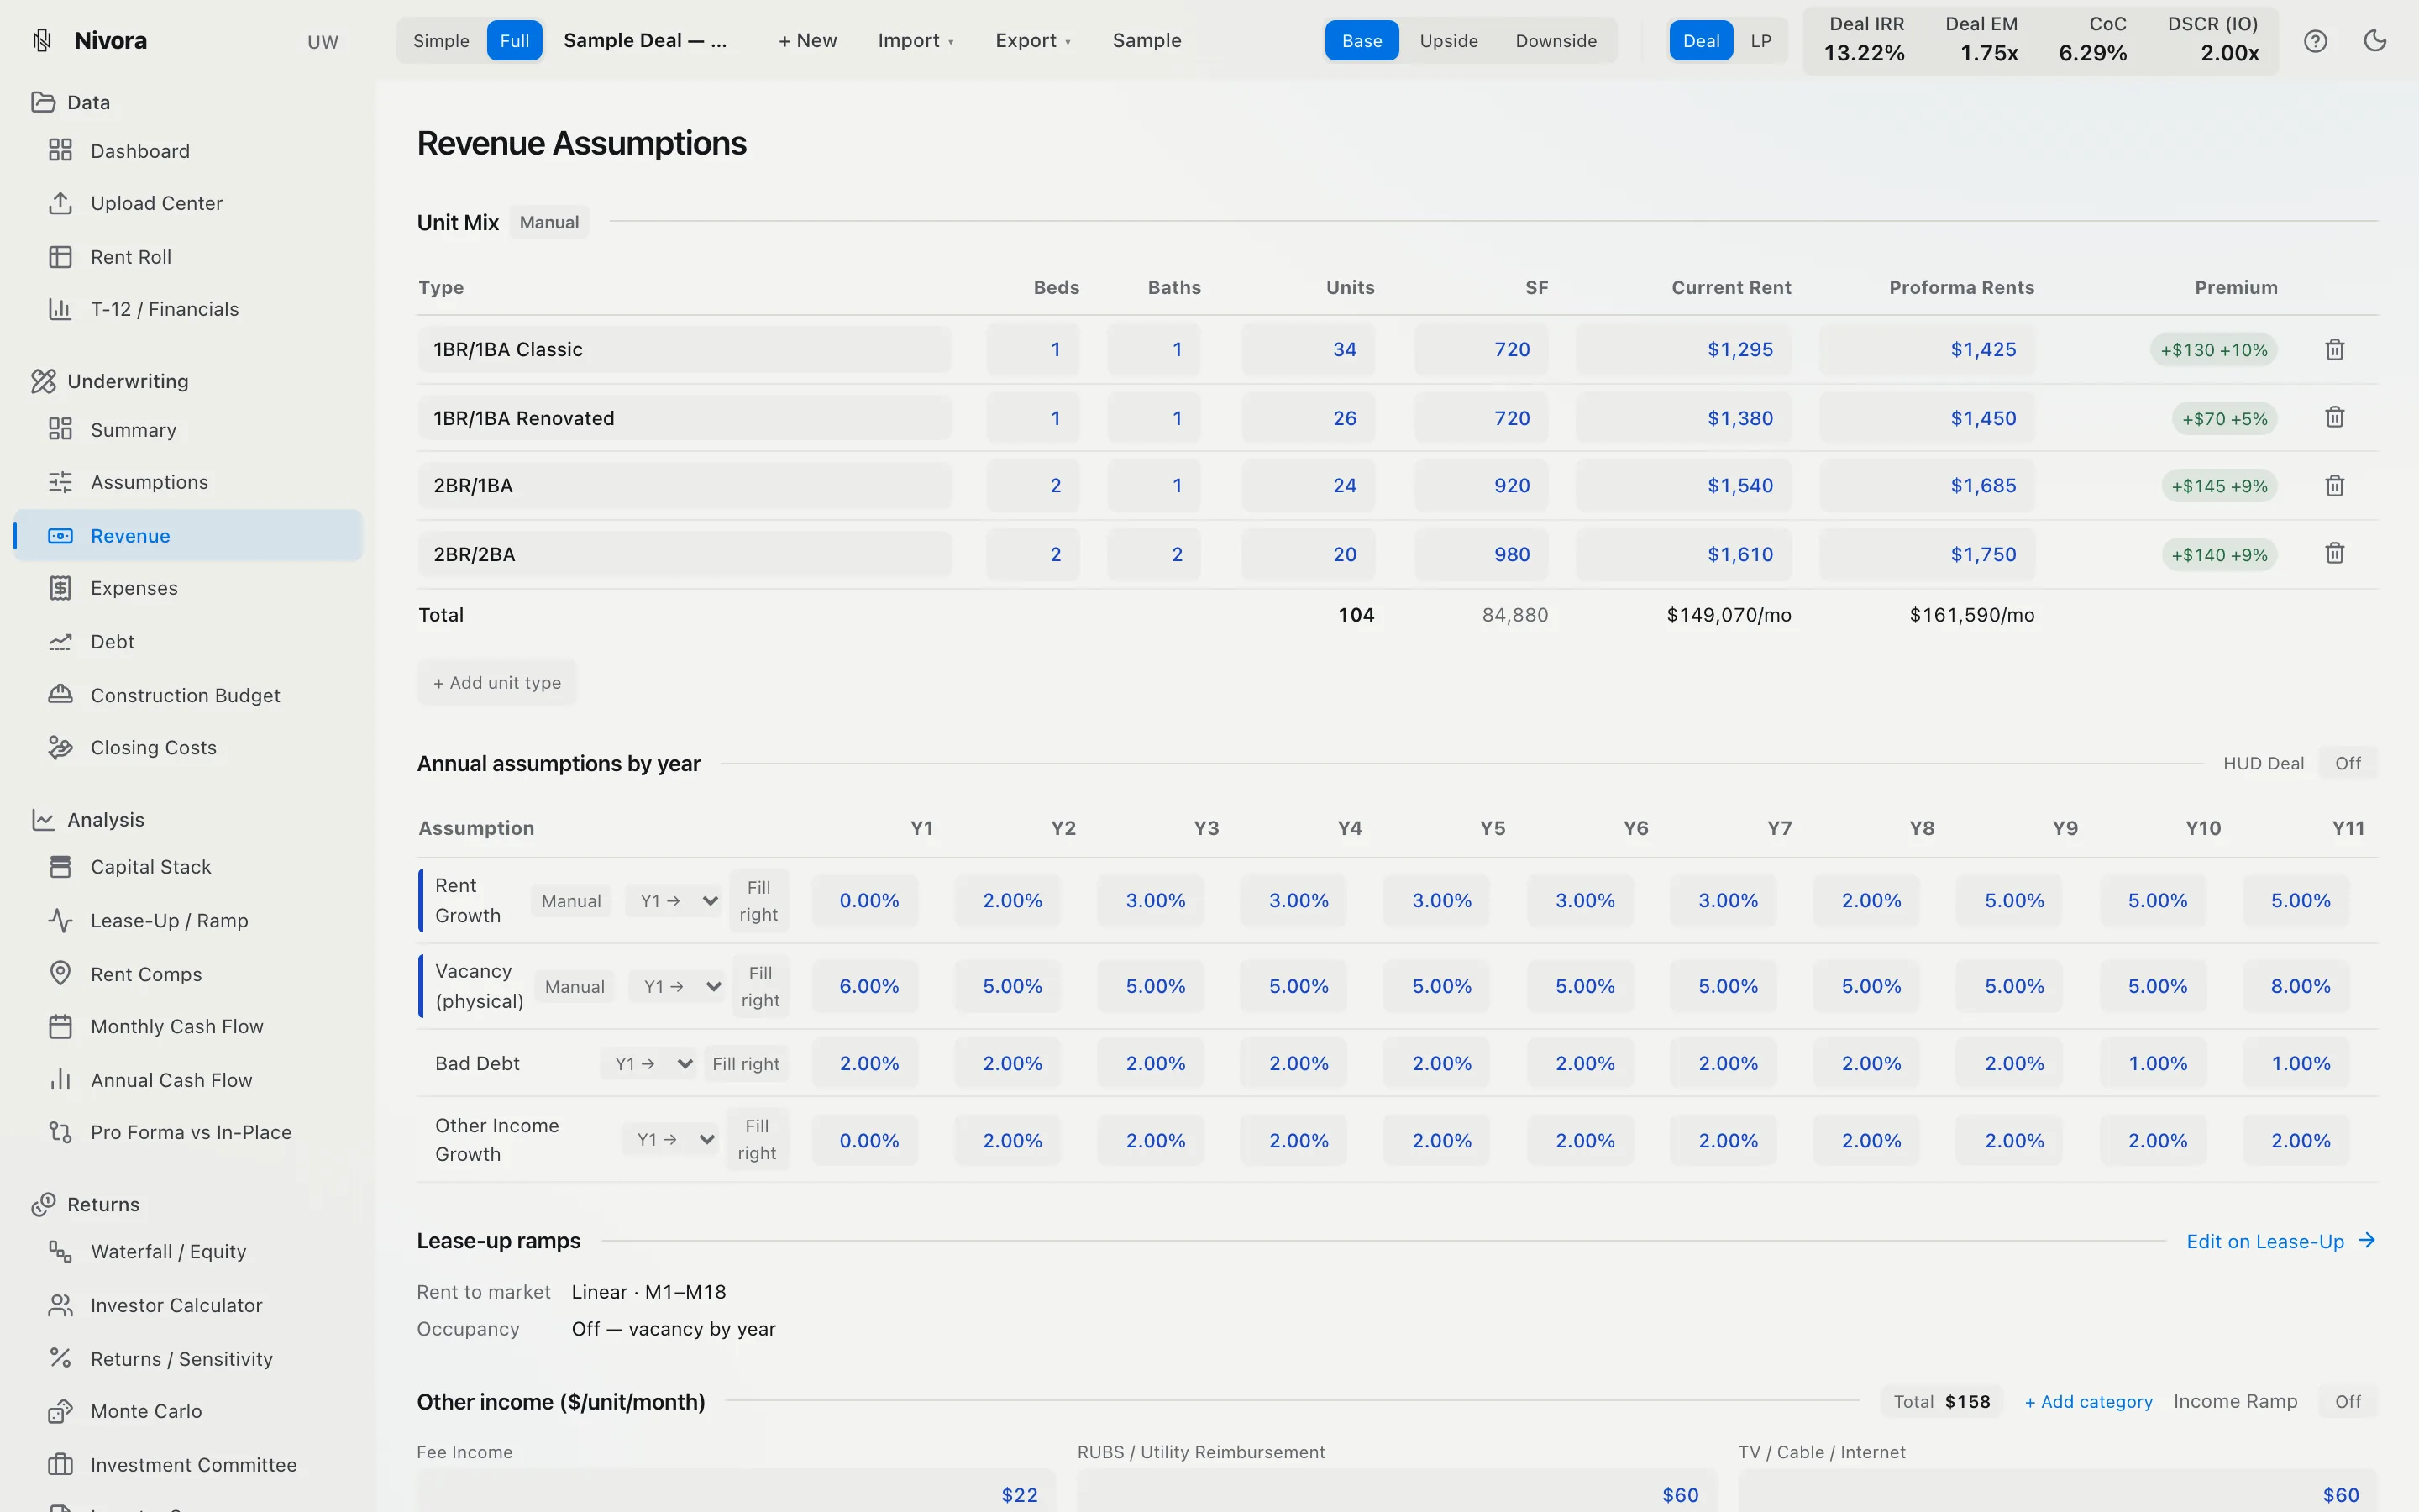Click the trash icon for 2BR/1BA
This screenshot has width=2419, height=1512.
click(x=2334, y=486)
